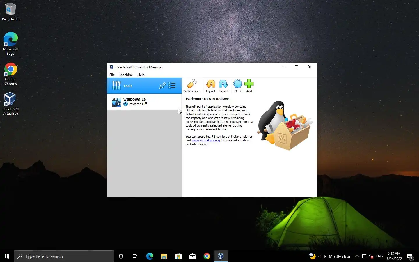Open the clock showing 5:13 AM
Image resolution: width=419 pixels, height=262 pixels.
(394, 256)
